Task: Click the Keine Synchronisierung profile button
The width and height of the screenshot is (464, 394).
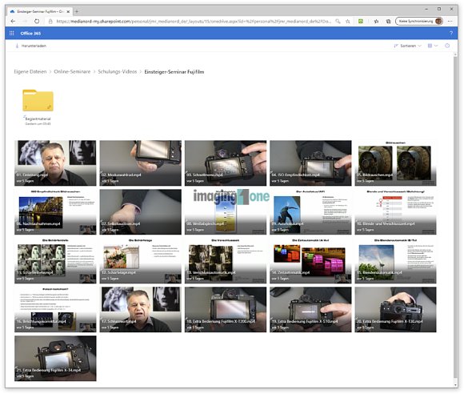Action: [x=419, y=22]
